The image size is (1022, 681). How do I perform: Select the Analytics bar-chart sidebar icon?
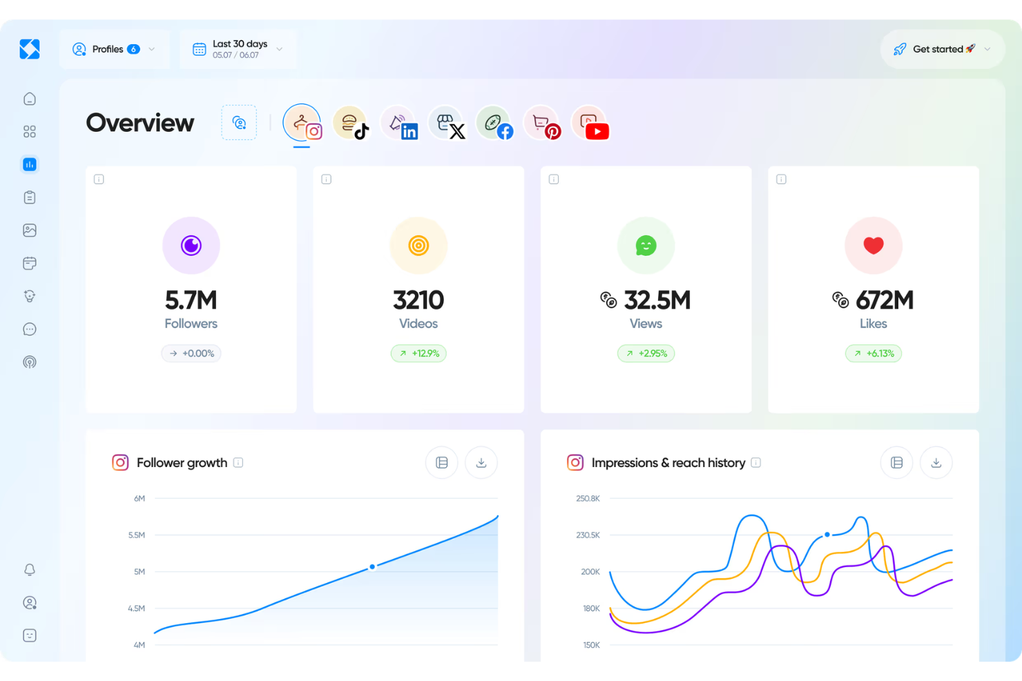29,164
